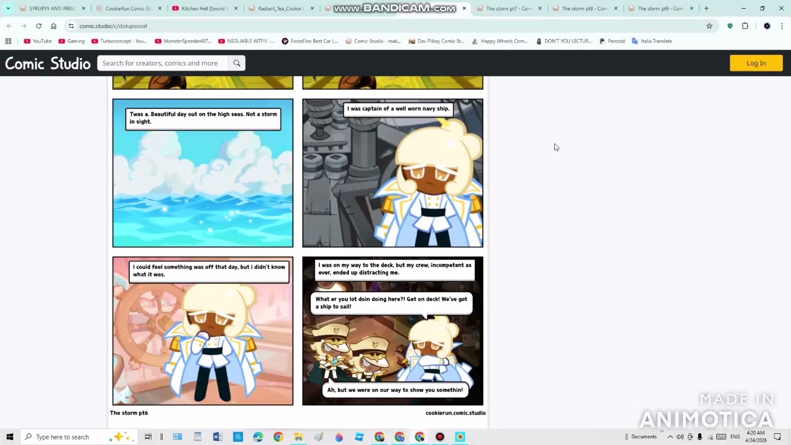This screenshot has width=791, height=445.
Task: Switch to The storm pt9 tab
Action: [661, 9]
